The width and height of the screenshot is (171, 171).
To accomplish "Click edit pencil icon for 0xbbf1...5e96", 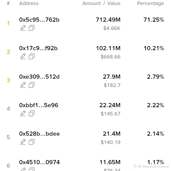I will click(23, 113).
